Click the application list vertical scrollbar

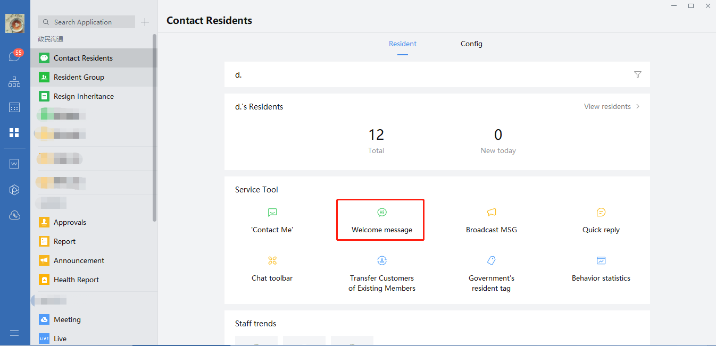point(155,128)
